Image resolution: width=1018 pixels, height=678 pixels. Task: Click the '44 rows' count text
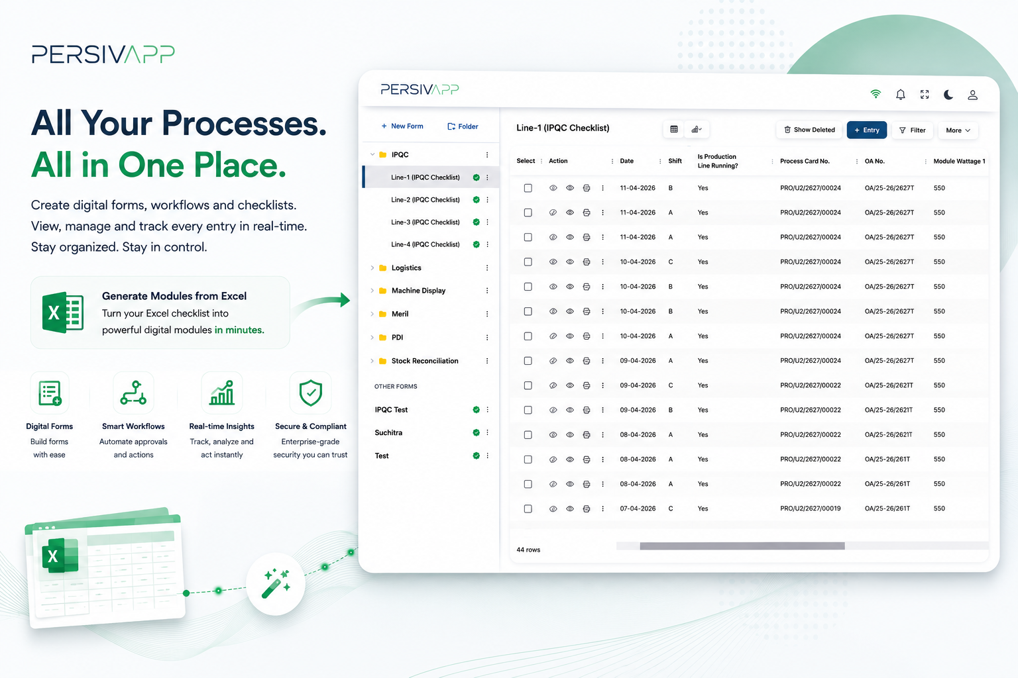[528, 550]
